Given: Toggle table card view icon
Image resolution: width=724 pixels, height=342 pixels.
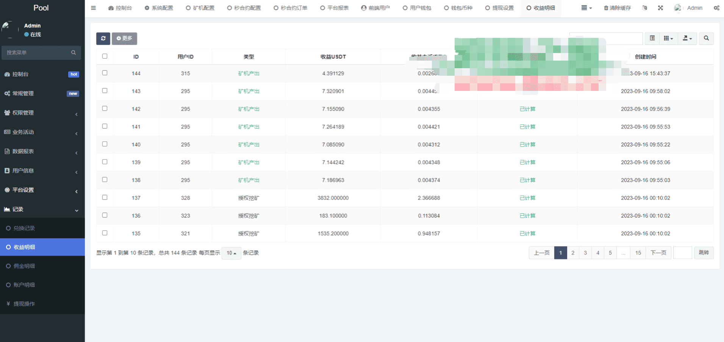Looking at the screenshot, I should pos(652,38).
